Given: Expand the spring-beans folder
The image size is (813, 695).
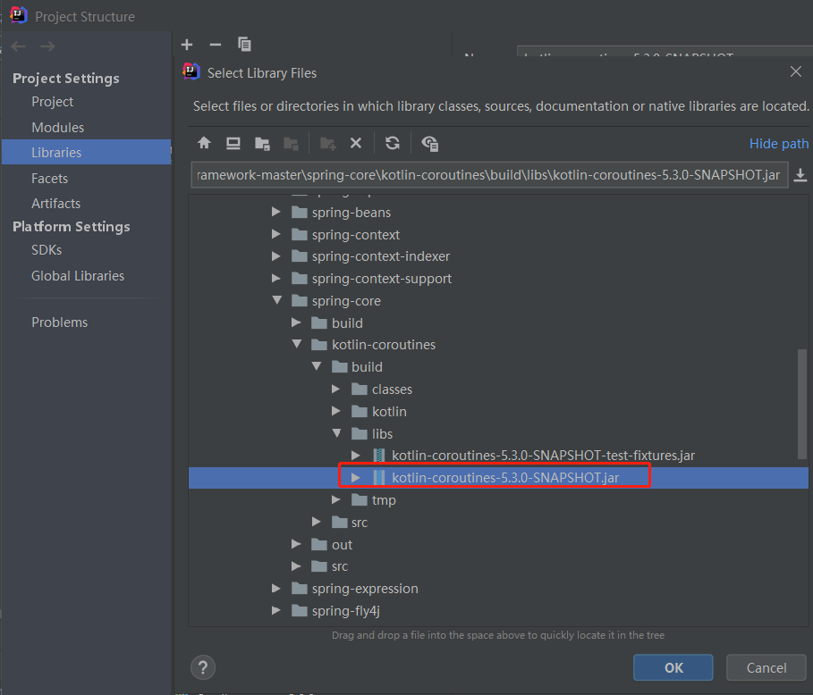Looking at the screenshot, I should 276,212.
